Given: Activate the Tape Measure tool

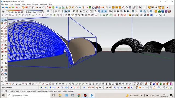Looking at the screenshot, I should (2, 56).
